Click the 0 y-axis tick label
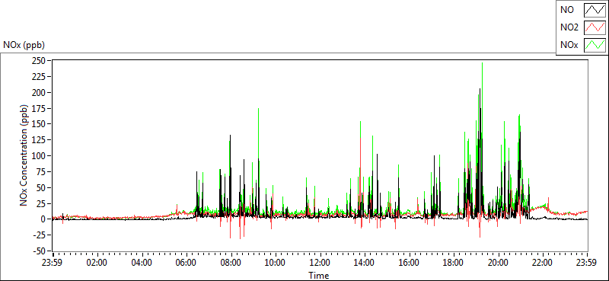The height and width of the screenshot is (281, 609). point(43,219)
